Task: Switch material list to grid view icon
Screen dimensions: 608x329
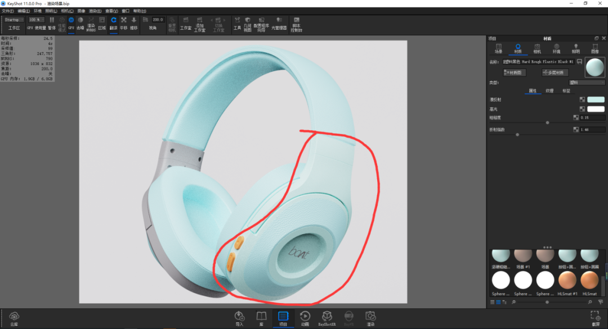Action: click(498, 302)
